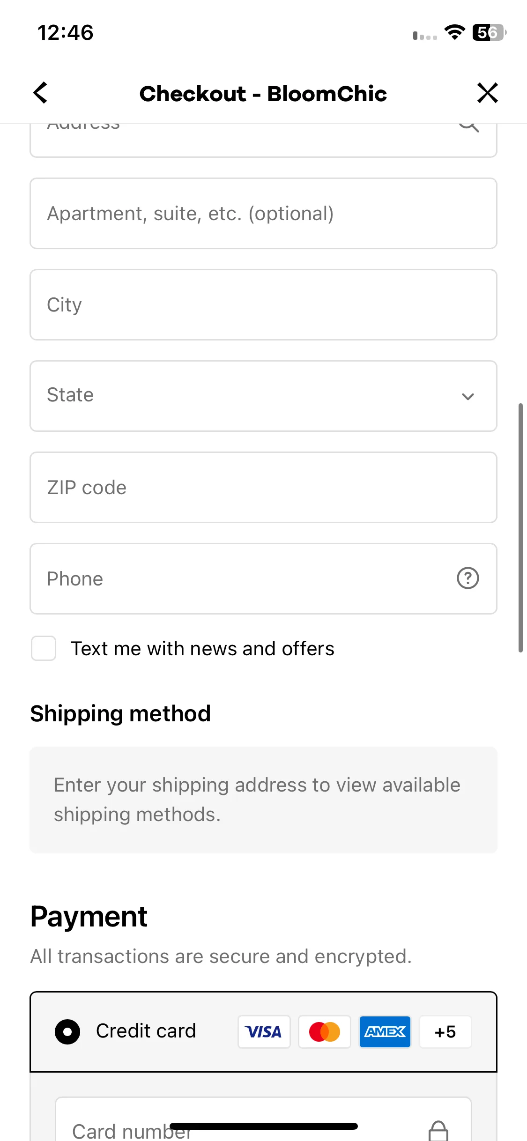Select the Credit card radio button
Image resolution: width=527 pixels, height=1141 pixels.
coord(67,1031)
